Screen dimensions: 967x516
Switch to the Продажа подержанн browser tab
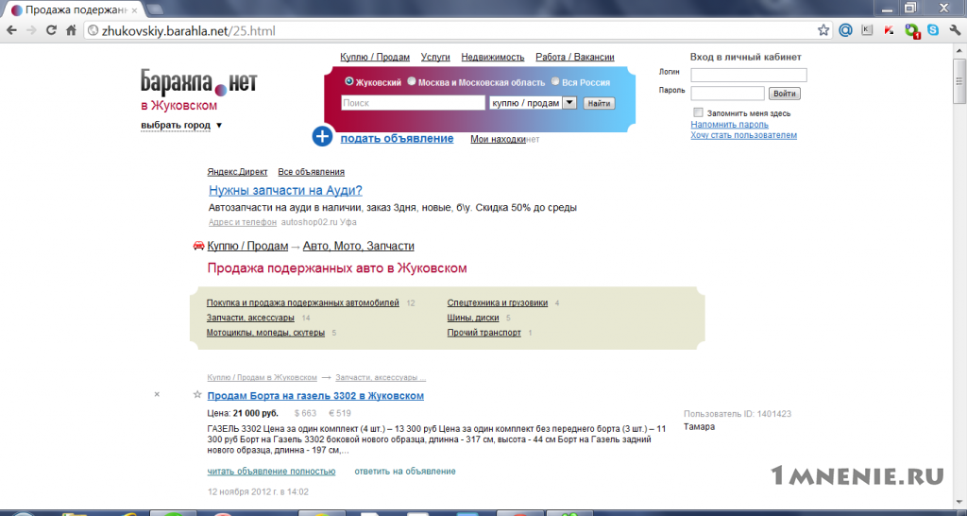tap(74, 9)
